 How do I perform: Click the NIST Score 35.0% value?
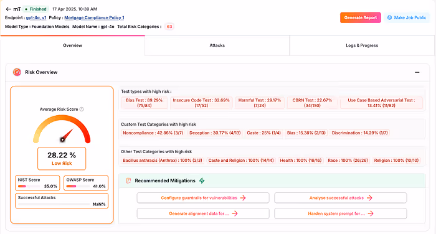point(50,186)
